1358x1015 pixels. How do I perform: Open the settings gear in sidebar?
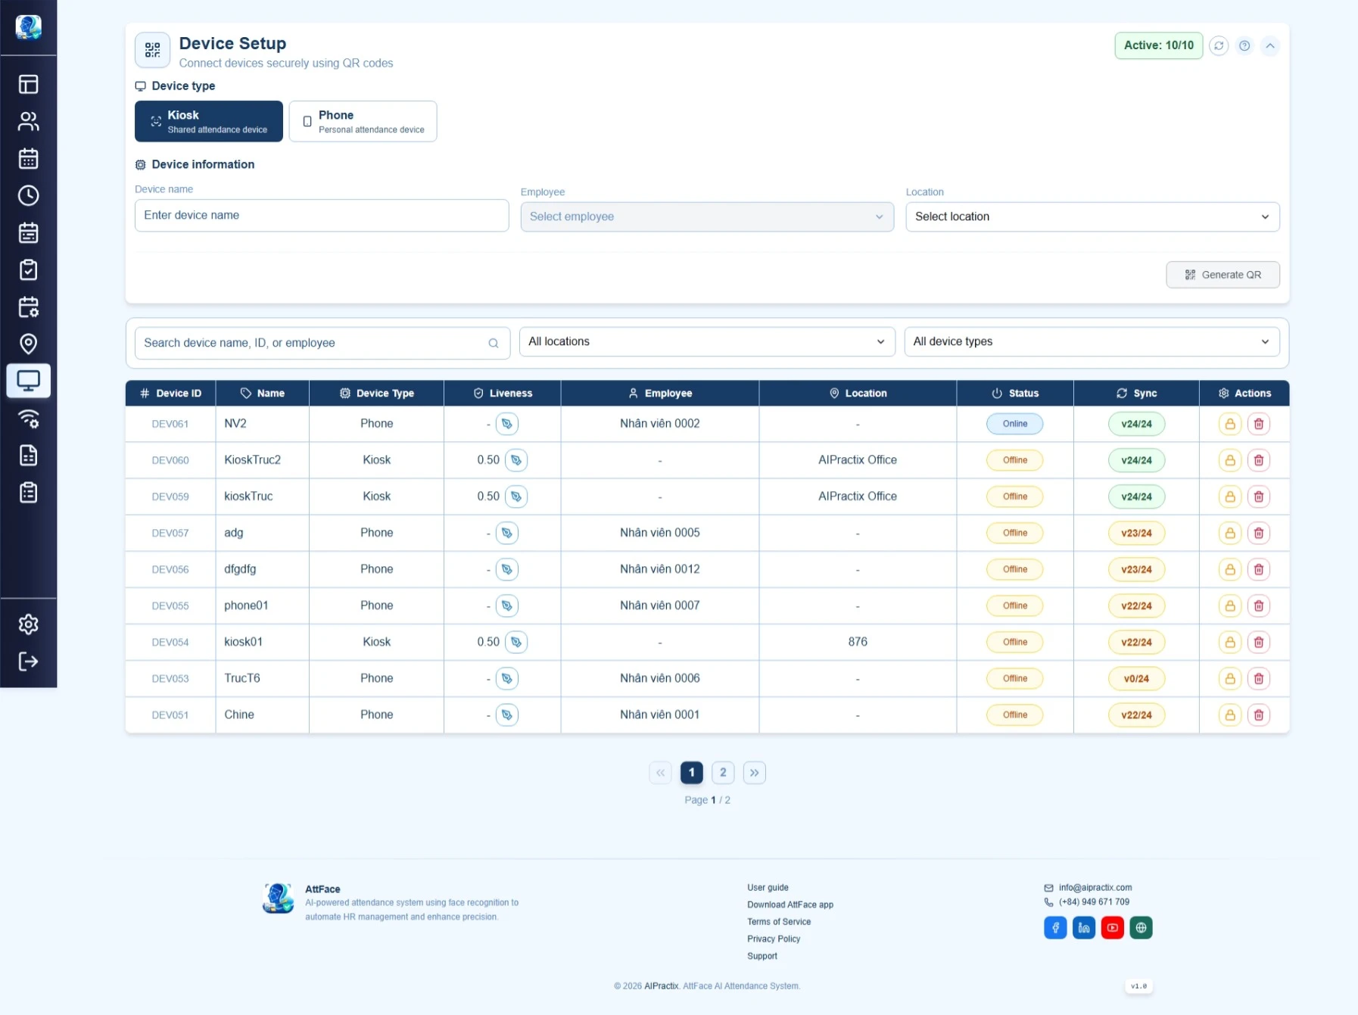tap(28, 624)
